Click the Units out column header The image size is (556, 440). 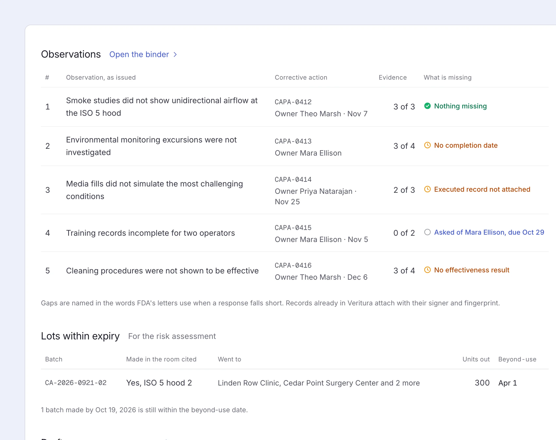(x=476, y=359)
